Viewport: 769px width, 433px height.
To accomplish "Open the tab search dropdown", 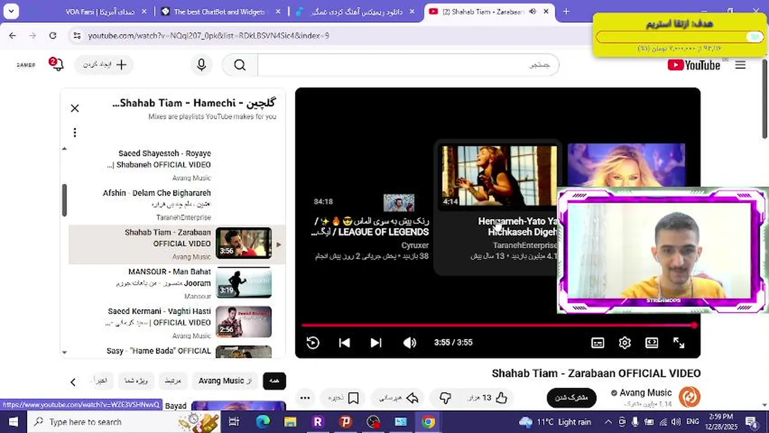I will coord(11,11).
